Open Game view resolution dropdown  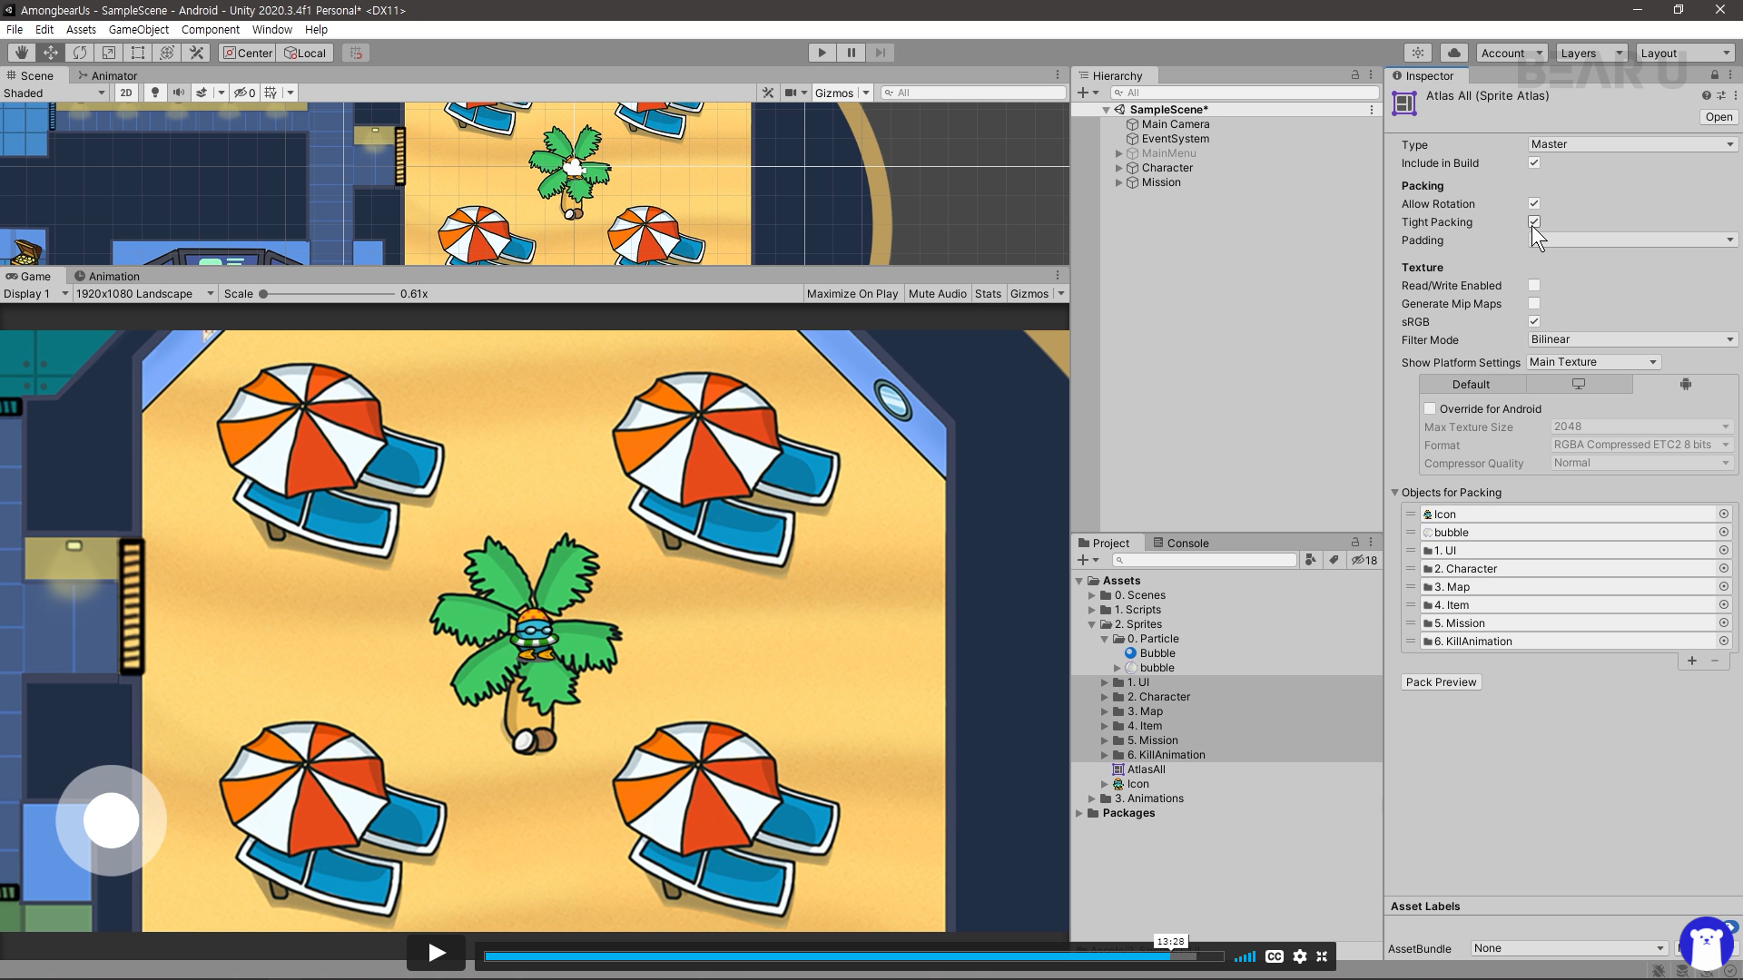point(144,294)
